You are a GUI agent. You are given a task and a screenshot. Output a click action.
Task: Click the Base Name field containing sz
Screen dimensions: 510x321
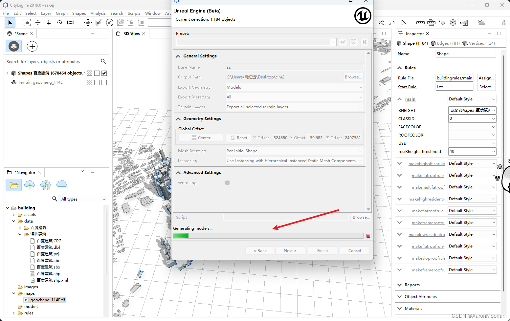point(294,67)
